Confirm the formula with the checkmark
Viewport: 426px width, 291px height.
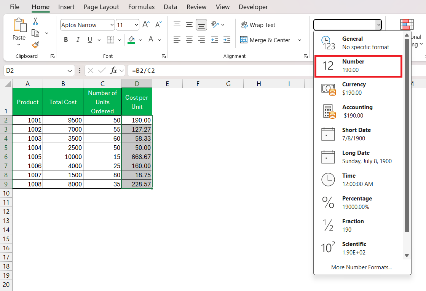[x=102, y=71]
